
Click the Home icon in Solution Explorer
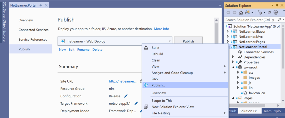pyautogui.click(x=241, y=13)
